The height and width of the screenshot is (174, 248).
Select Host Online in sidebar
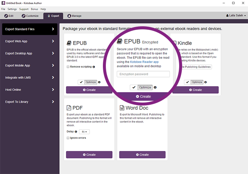[29, 90]
